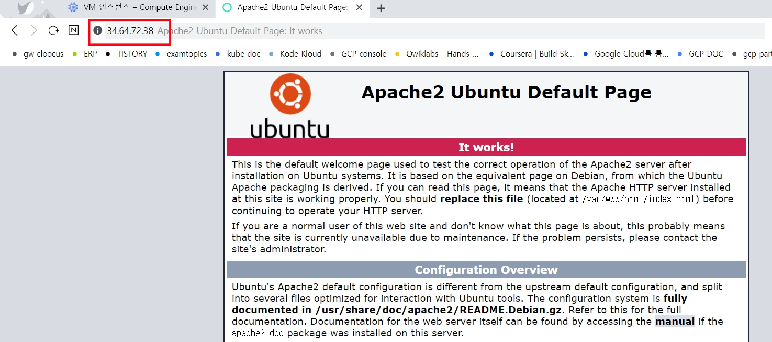Screen dimensions: 772x342
Task: Open the GCP console bookmark
Action: pos(358,54)
